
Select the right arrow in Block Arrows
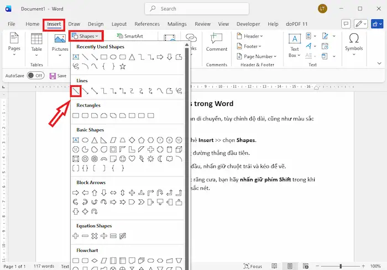(x=76, y=193)
